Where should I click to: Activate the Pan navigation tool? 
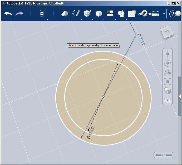point(167,54)
